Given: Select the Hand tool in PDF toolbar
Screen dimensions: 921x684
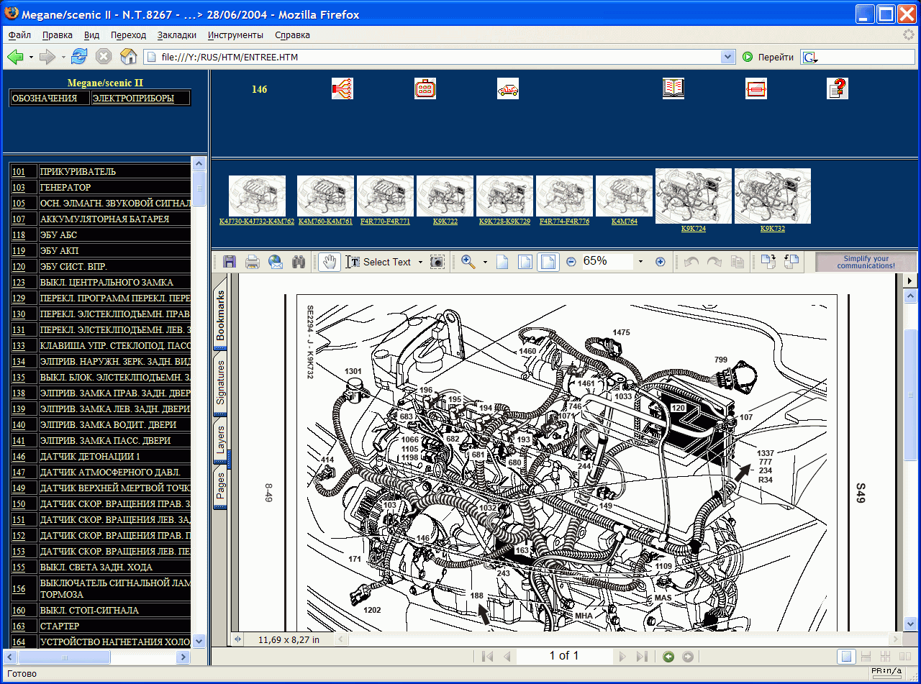Looking at the screenshot, I should pyautogui.click(x=330, y=263).
